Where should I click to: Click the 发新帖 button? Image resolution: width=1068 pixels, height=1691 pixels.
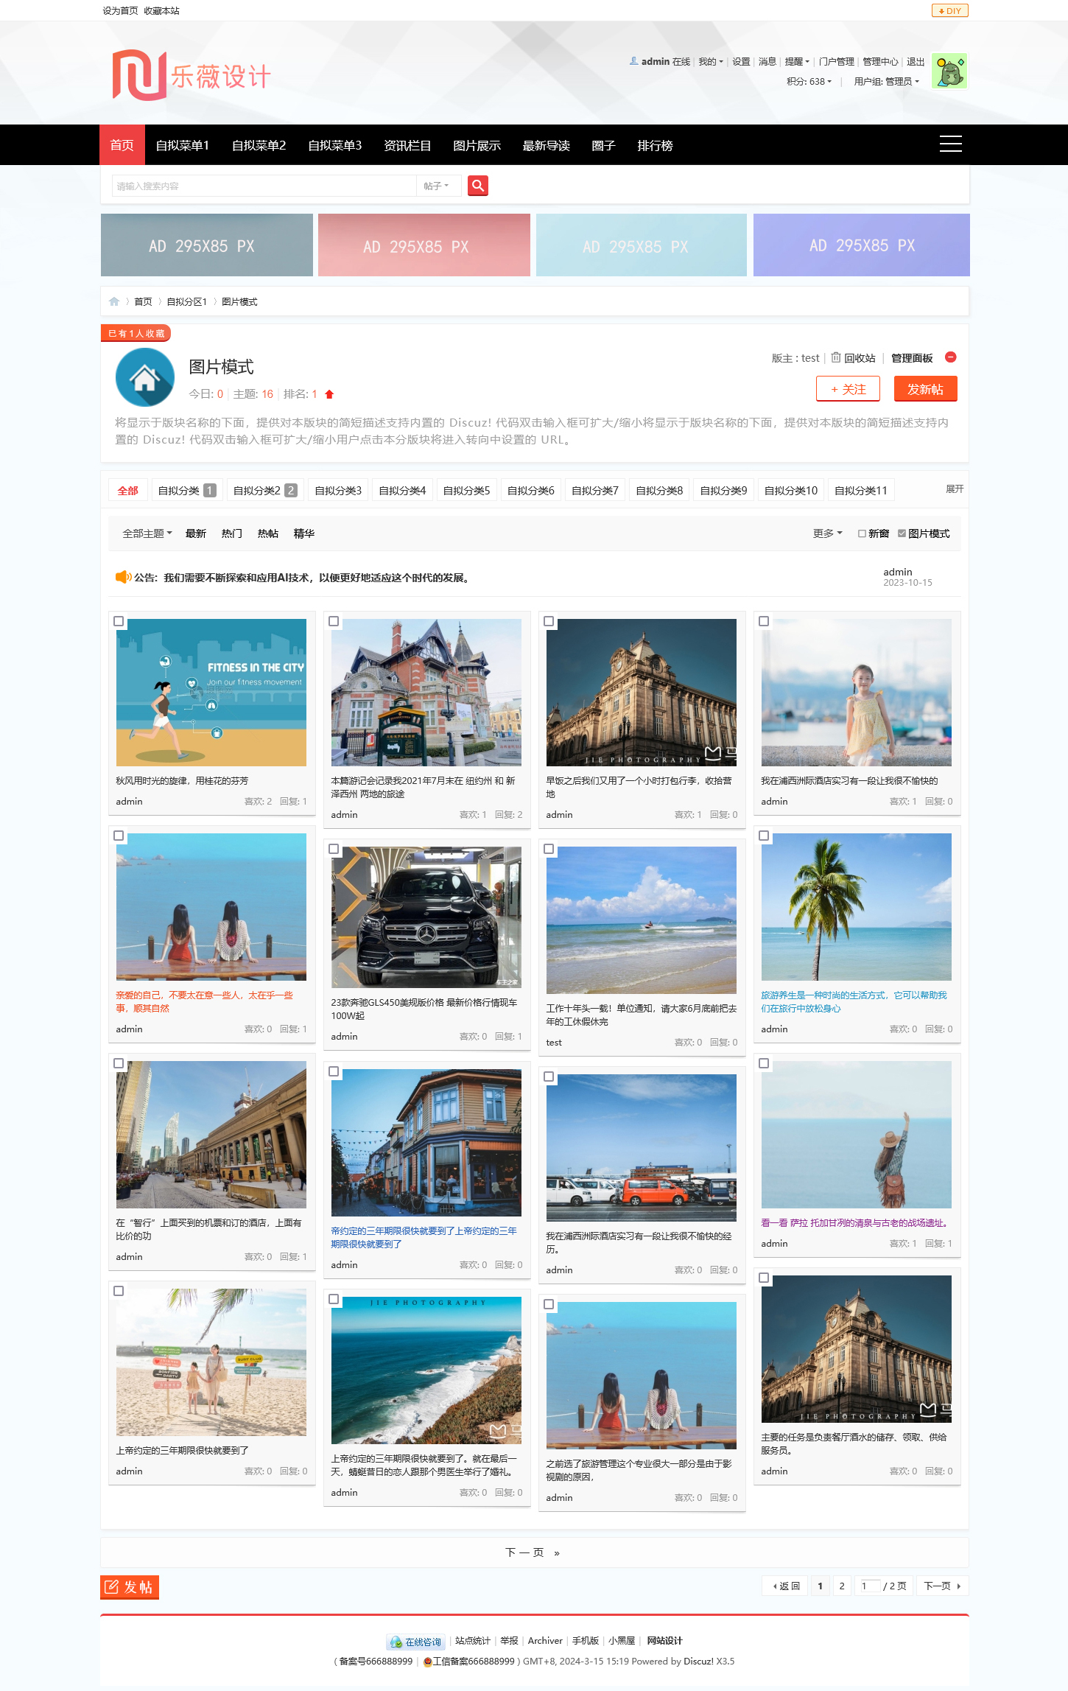[x=925, y=389]
